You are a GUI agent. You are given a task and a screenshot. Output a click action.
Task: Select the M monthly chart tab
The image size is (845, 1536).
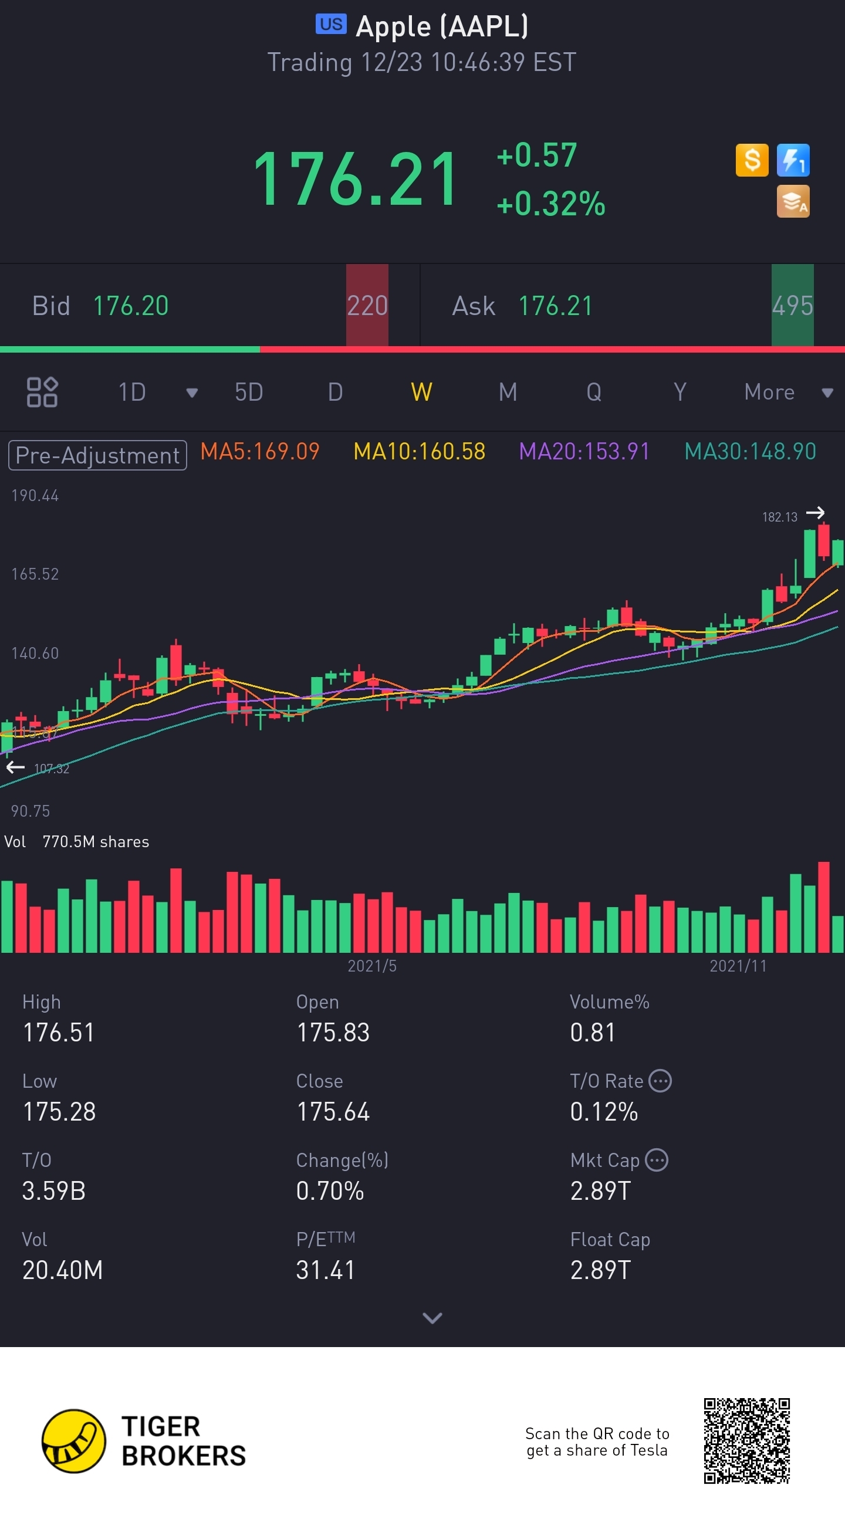coord(508,393)
